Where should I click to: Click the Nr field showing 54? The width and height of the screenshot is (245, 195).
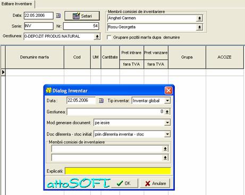[81, 26]
